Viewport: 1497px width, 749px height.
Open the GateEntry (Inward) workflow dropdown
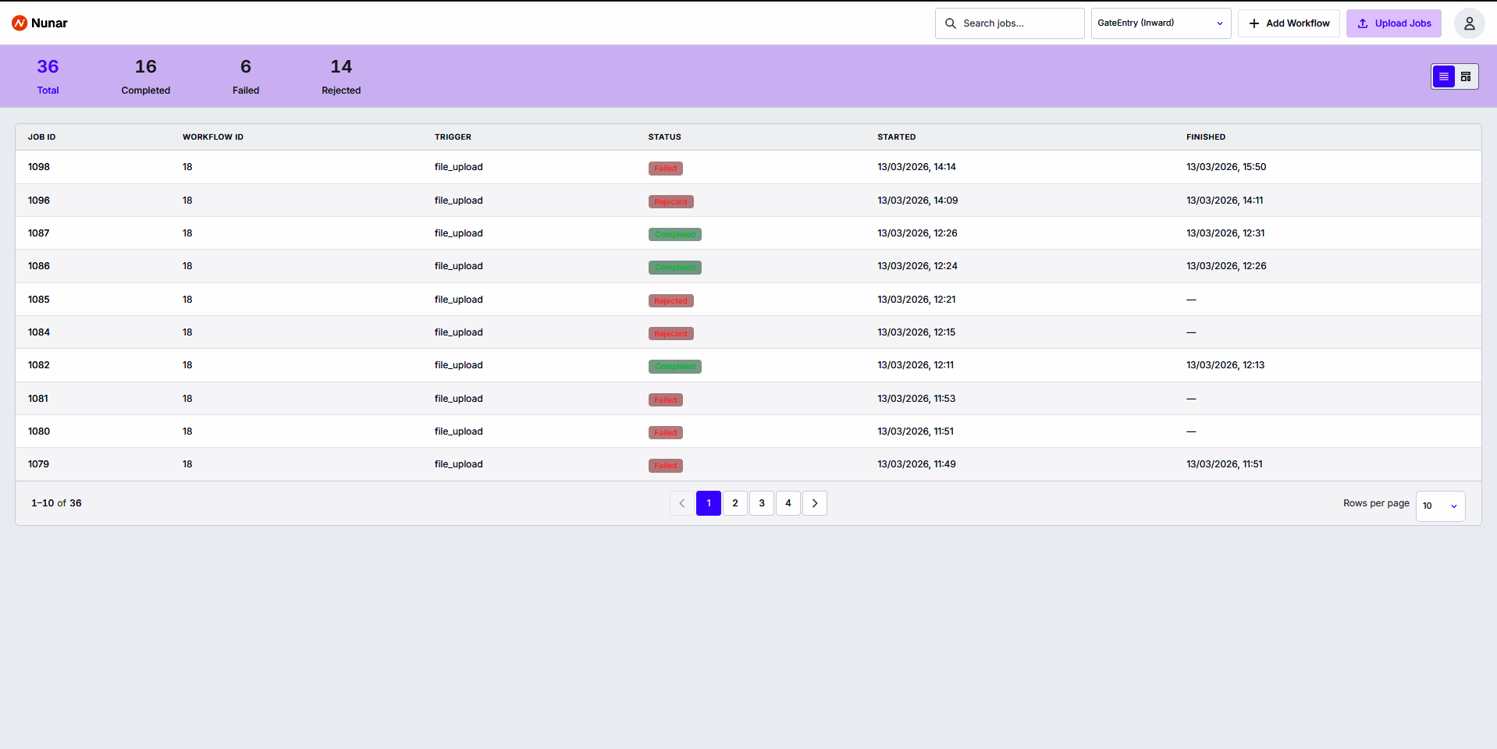(1161, 23)
